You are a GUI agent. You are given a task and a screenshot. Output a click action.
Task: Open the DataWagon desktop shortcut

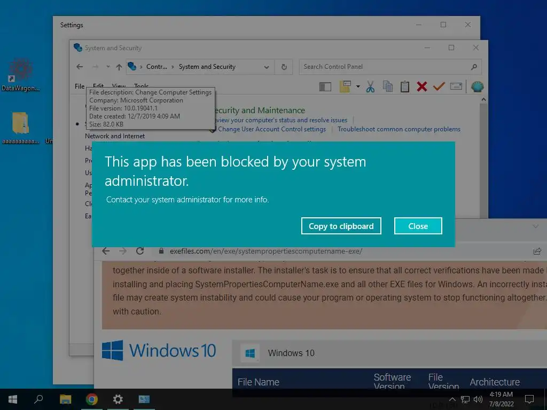21,75
